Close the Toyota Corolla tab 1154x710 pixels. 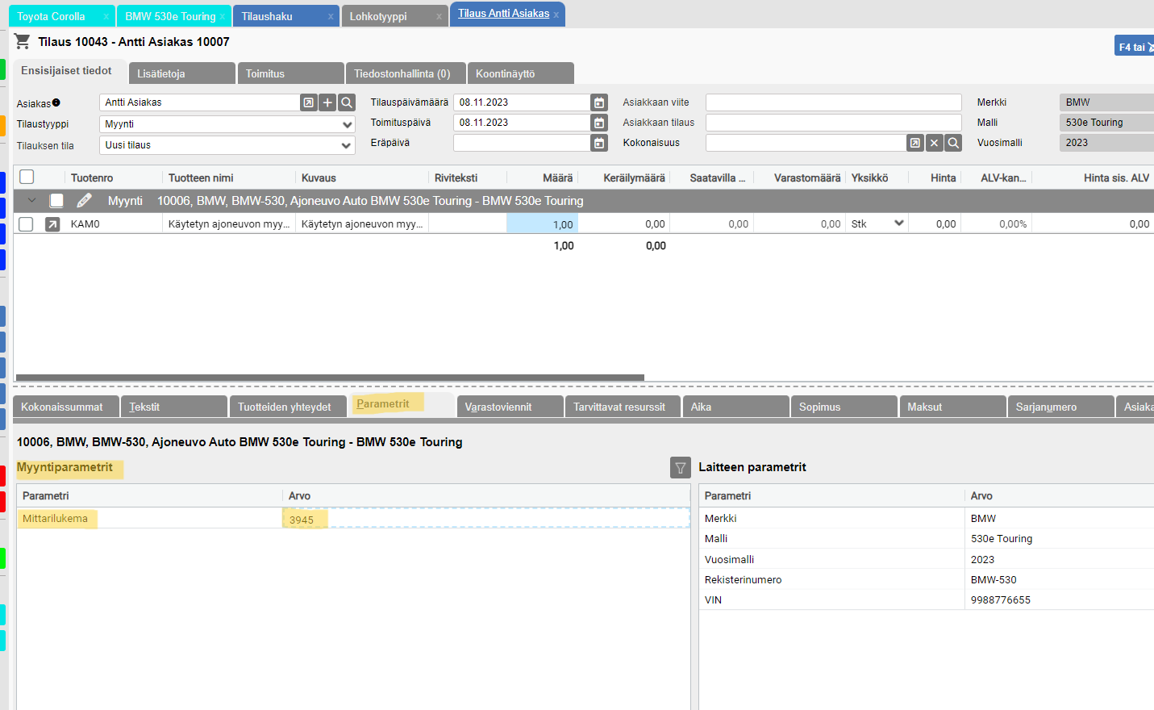pyautogui.click(x=106, y=16)
